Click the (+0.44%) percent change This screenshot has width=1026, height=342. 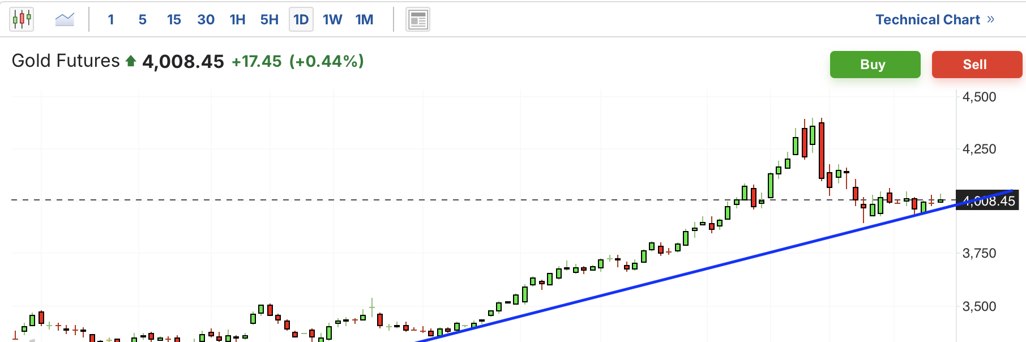[x=327, y=61]
